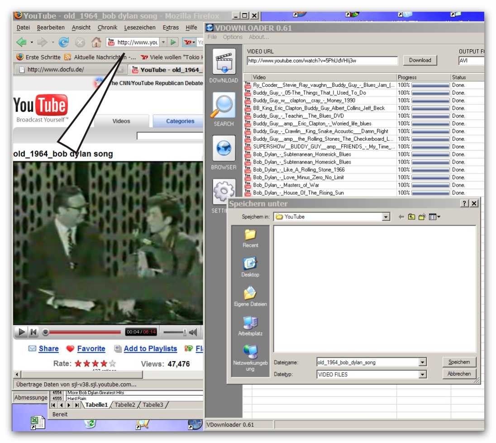Open Eigene Dateien in the save dialog
496x443 pixels.
click(250, 297)
